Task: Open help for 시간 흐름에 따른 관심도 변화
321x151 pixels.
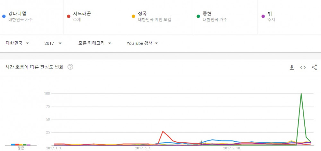Action: click(70, 67)
